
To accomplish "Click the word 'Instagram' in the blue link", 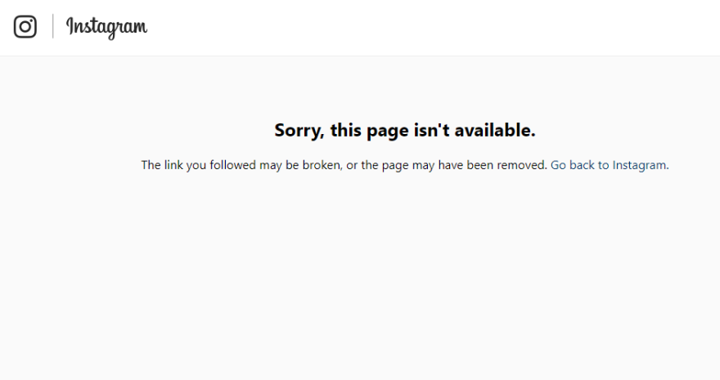I will [x=639, y=165].
